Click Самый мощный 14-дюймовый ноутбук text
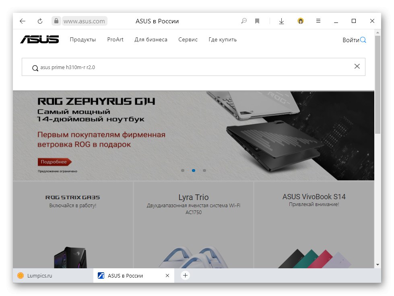 pos(91,115)
